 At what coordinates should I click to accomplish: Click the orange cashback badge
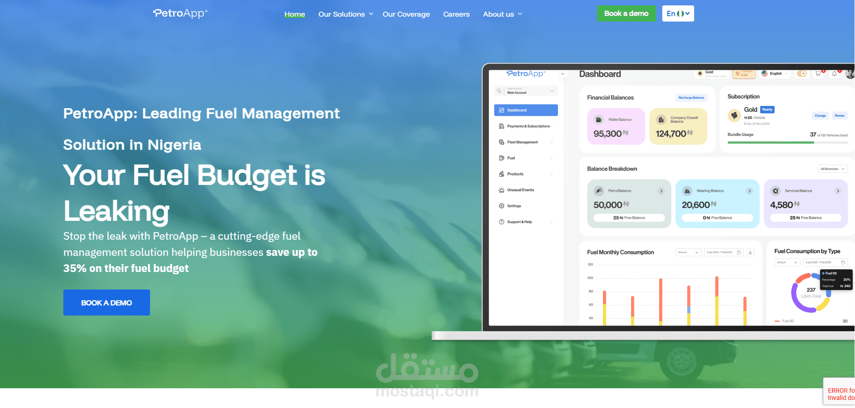[744, 74]
